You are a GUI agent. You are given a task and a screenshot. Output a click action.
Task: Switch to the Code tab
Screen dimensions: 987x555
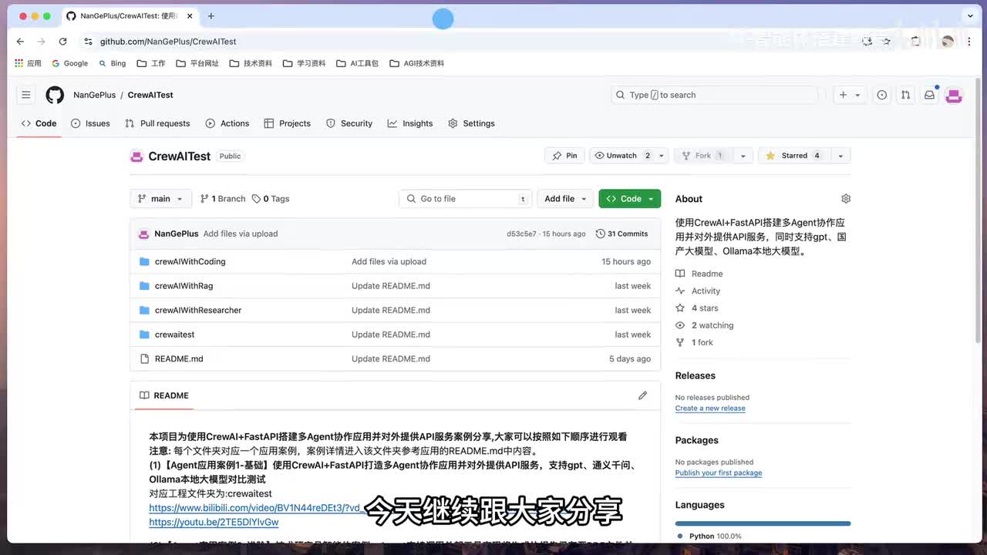tap(39, 123)
